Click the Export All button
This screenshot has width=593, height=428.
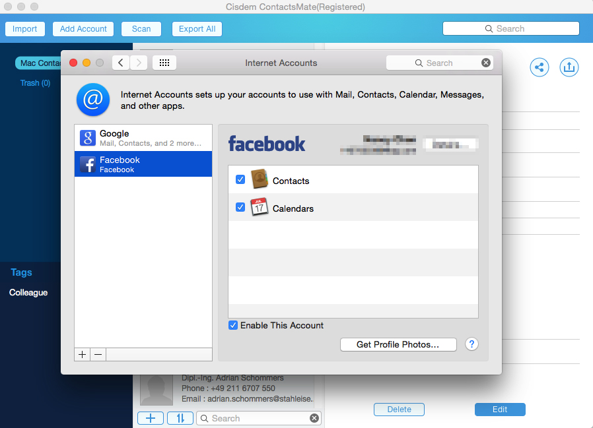click(197, 29)
